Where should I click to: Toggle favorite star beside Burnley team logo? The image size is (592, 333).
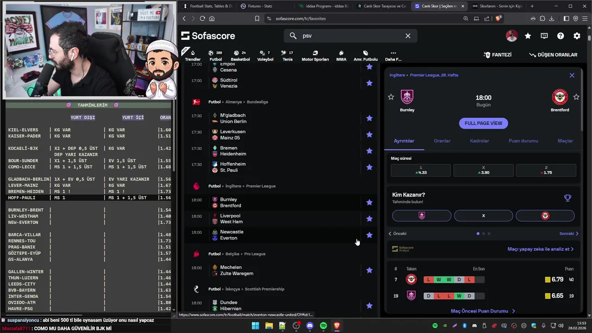[x=391, y=97]
